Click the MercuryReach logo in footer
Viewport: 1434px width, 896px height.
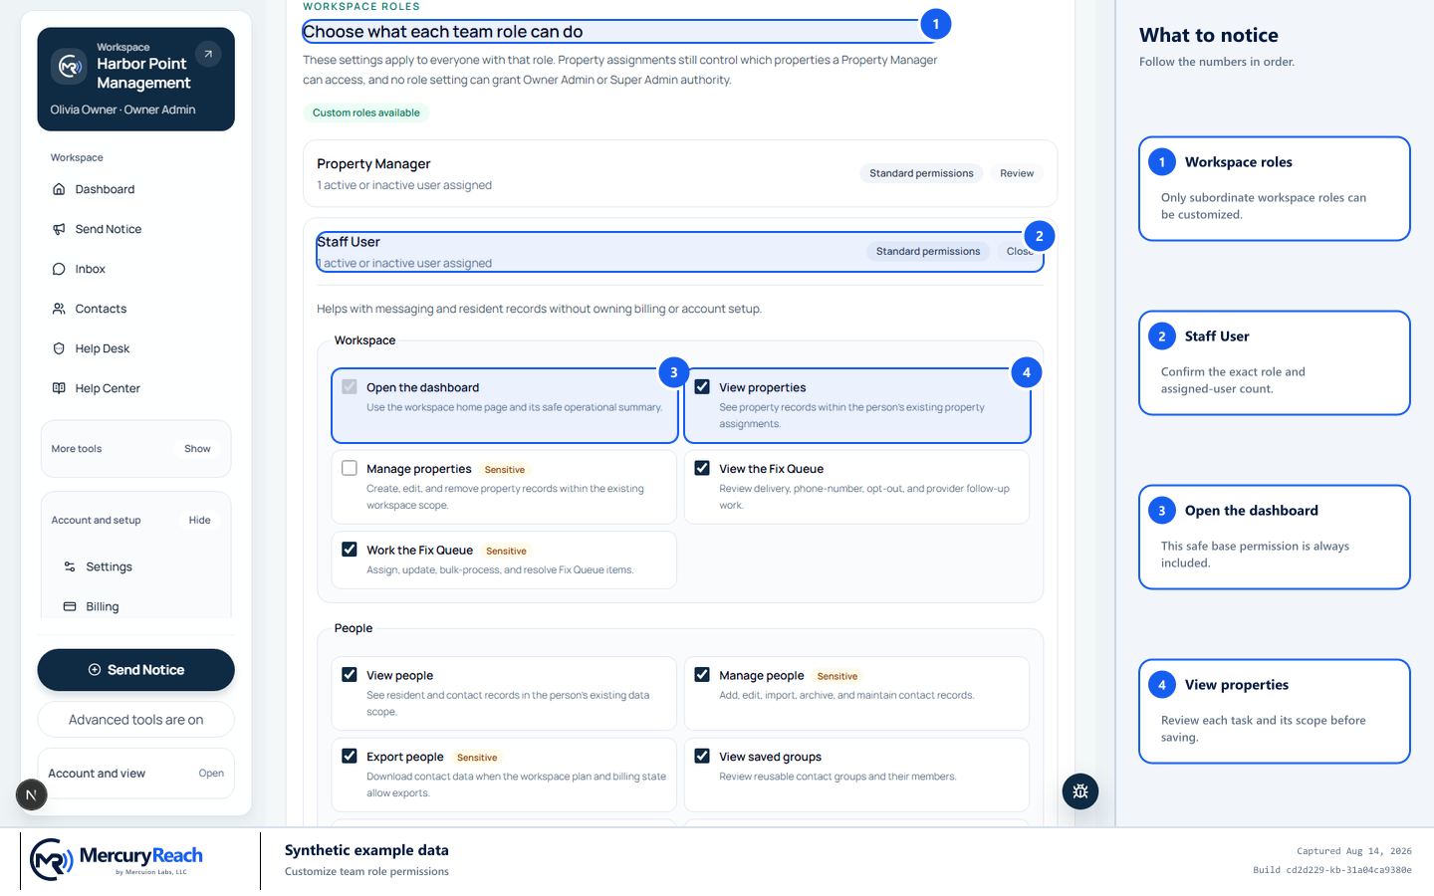click(116, 858)
